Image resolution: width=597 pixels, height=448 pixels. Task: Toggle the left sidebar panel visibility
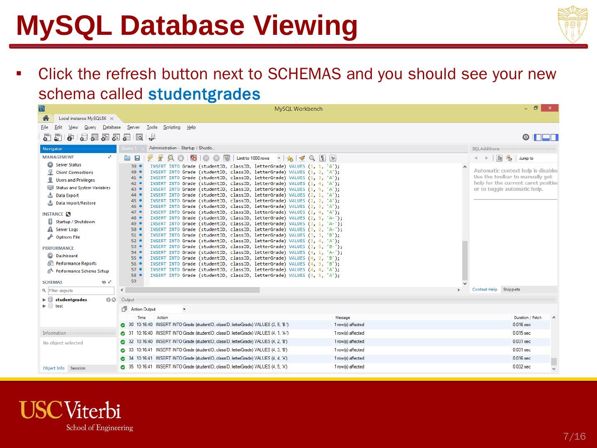538,137
